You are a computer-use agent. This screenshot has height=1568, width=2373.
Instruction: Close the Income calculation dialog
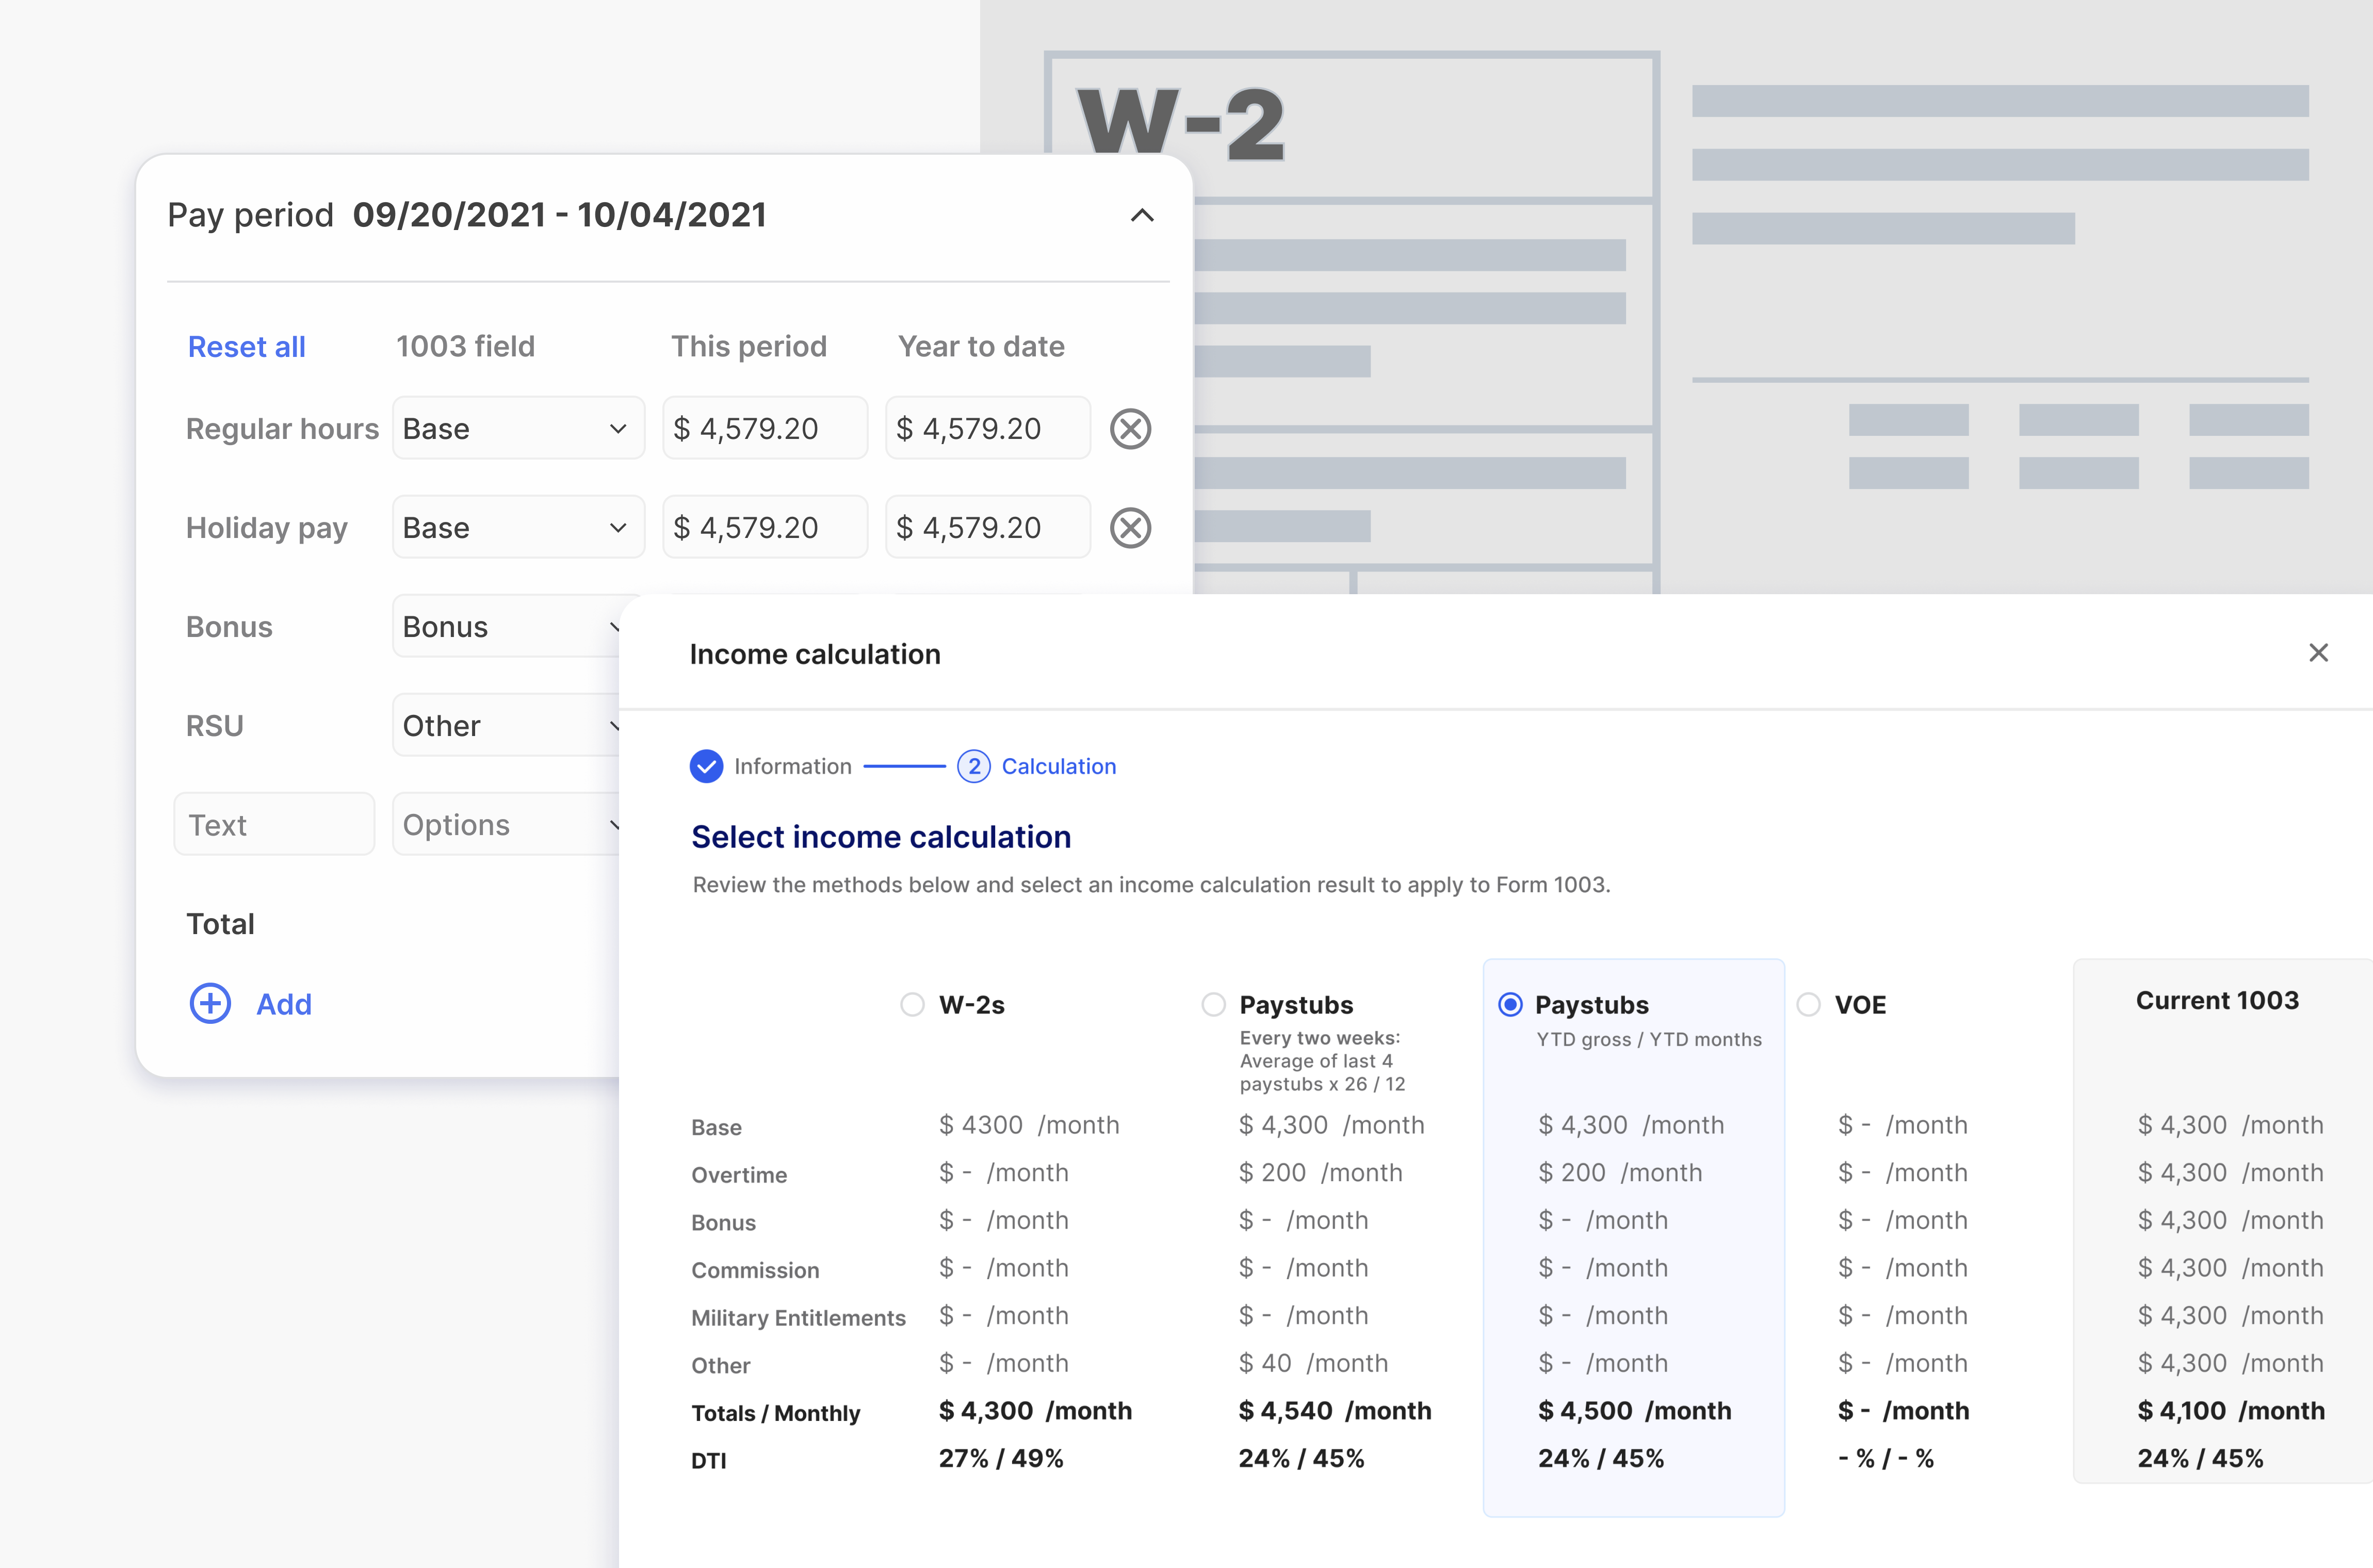point(2318,653)
